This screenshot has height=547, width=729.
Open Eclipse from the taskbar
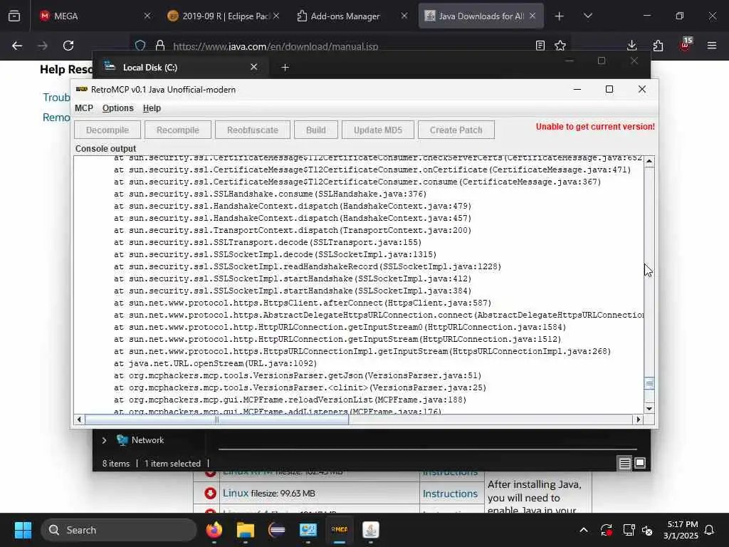(x=277, y=530)
